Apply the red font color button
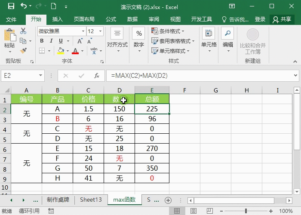This screenshot has height=215, width=301. (75, 51)
